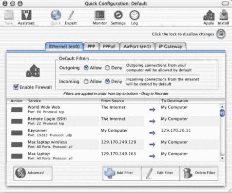Select Allow for Incoming connections

tap(86, 81)
